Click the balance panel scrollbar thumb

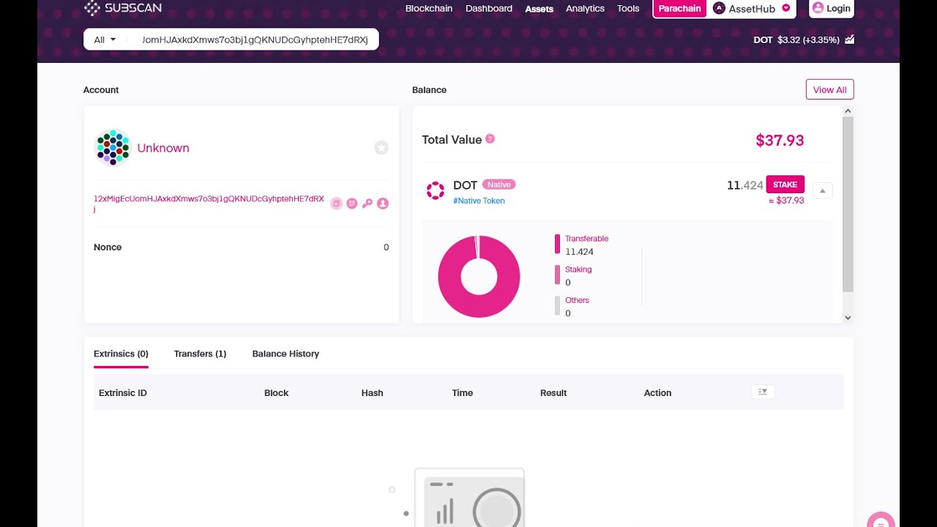848,203
